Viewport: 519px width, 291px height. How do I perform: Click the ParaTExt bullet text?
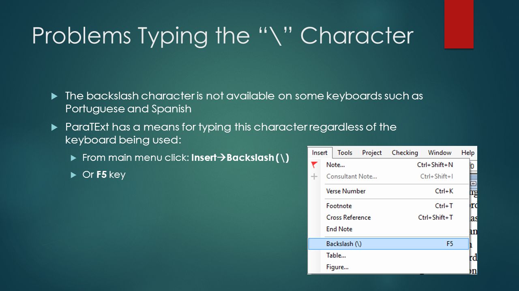click(230, 133)
